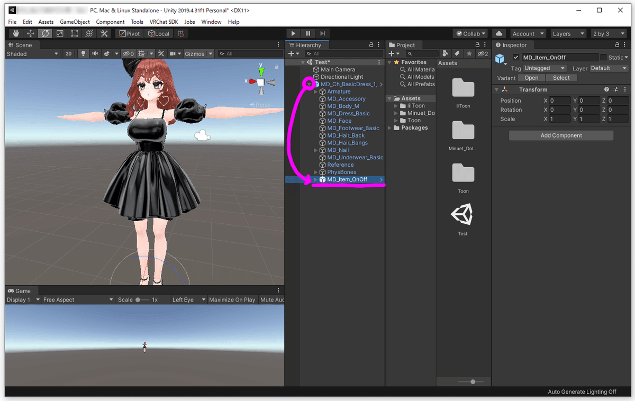Viewport: 635px width, 401px height.
Task: Open Scene view effects settings icon
Action: [108, 53]
